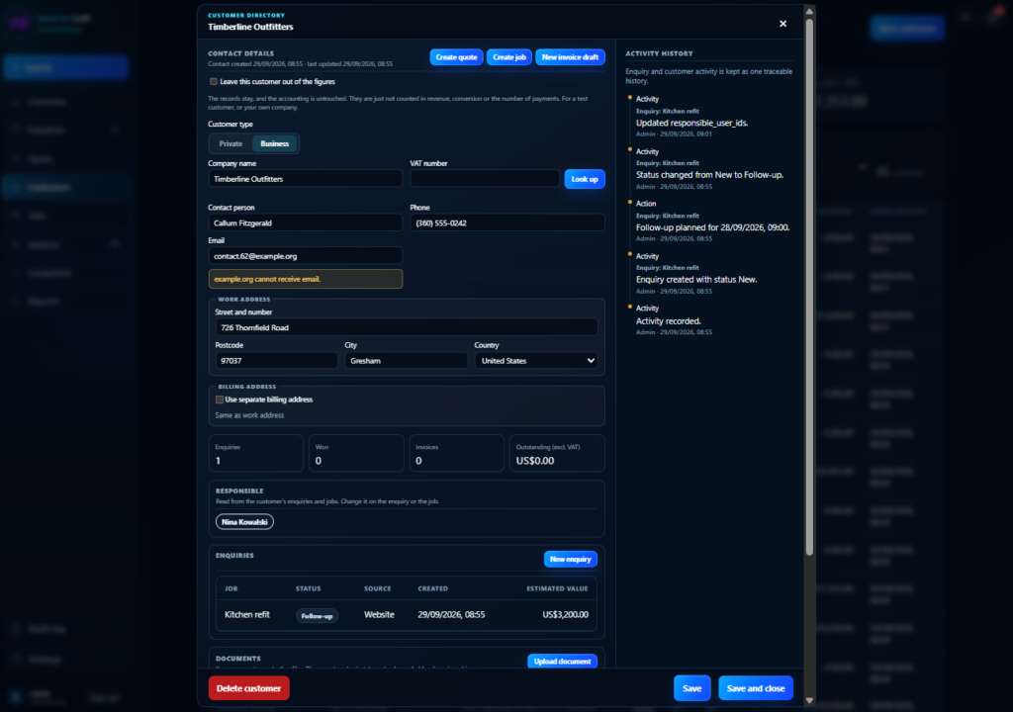Click the Invoices count card

(457, 453)
